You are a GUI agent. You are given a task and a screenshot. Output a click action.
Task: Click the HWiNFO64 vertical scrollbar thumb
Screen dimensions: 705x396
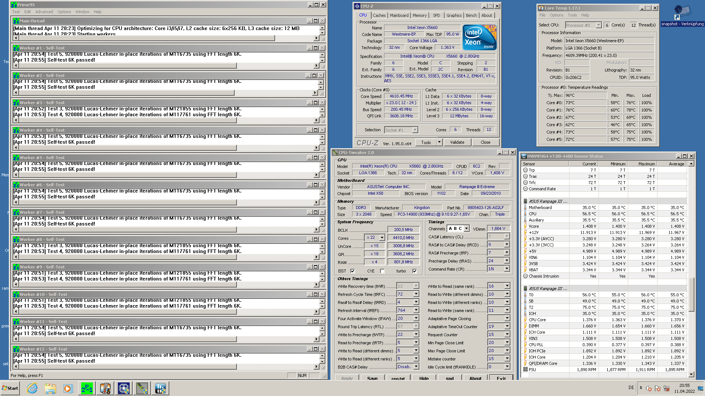click(691, 294)
